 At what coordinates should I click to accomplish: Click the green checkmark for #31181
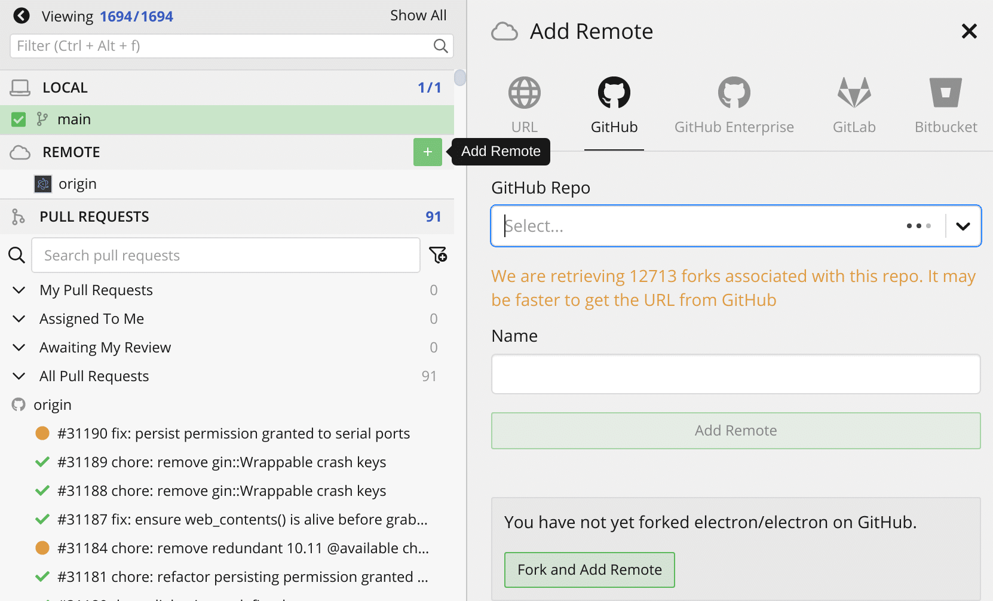[x=42, y=577]
